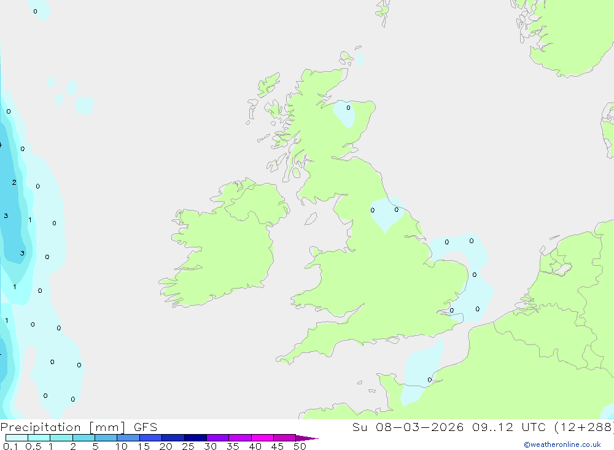This screenshot has height=450, width=614.
Task: Click the '25' legend scale label
Action: click(188, 446)
